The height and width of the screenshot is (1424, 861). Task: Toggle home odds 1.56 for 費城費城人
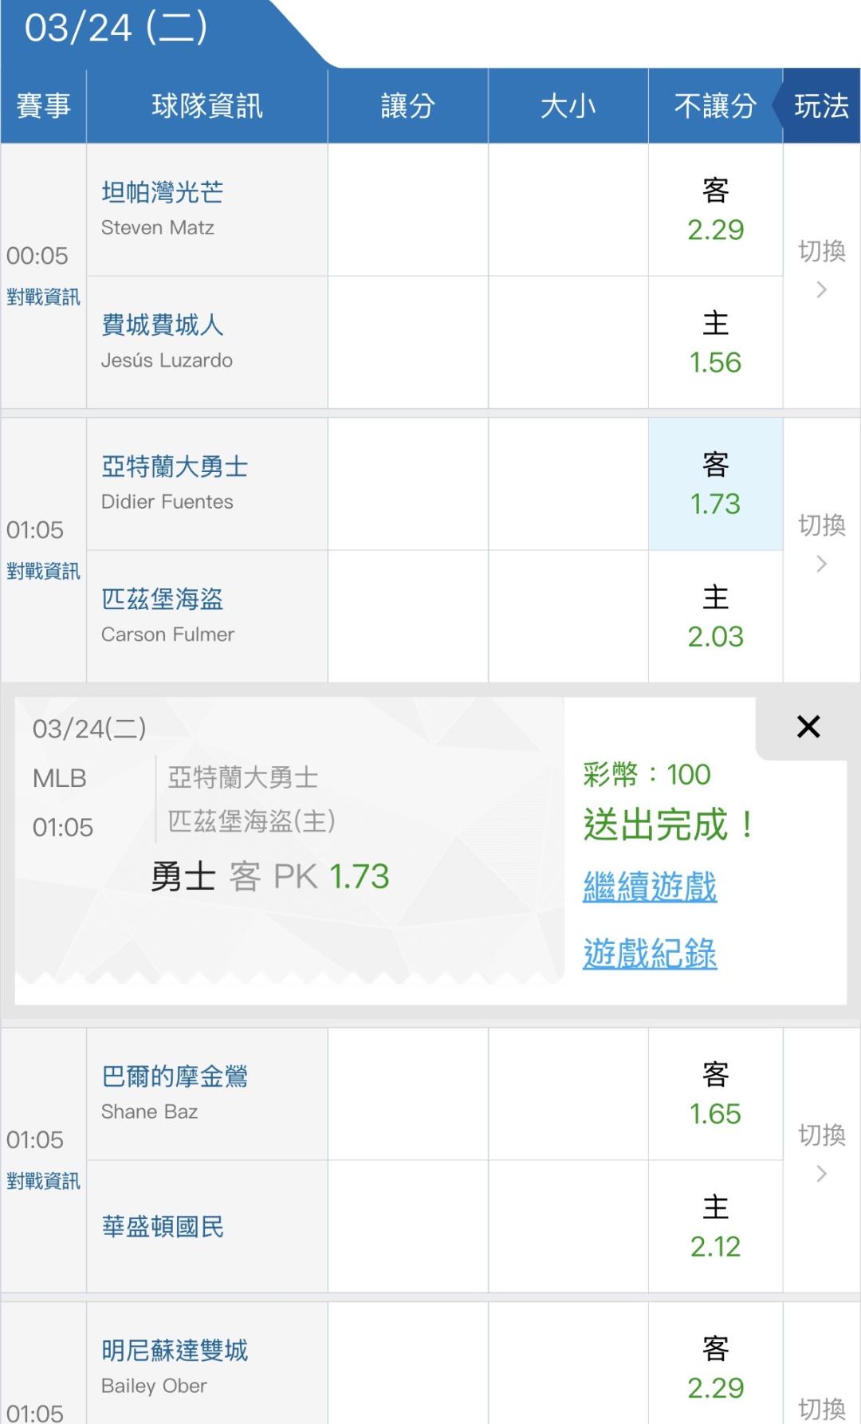pos(715,343)
